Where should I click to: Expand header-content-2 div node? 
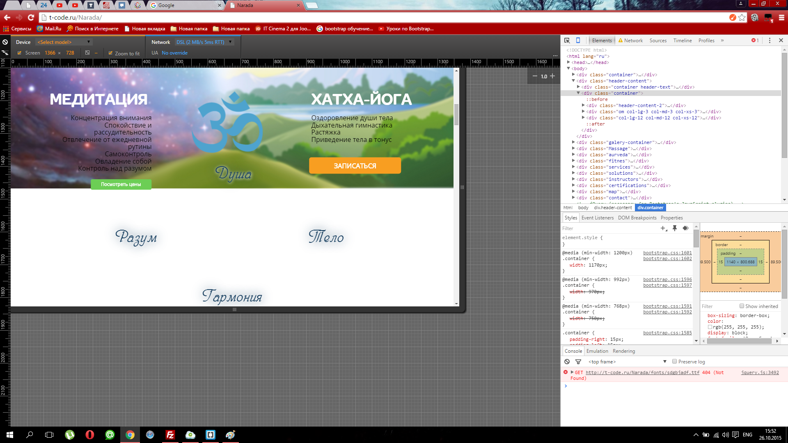583,105
